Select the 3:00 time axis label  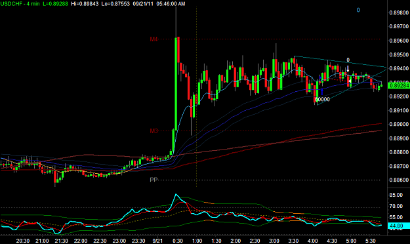tap(274, 241)
